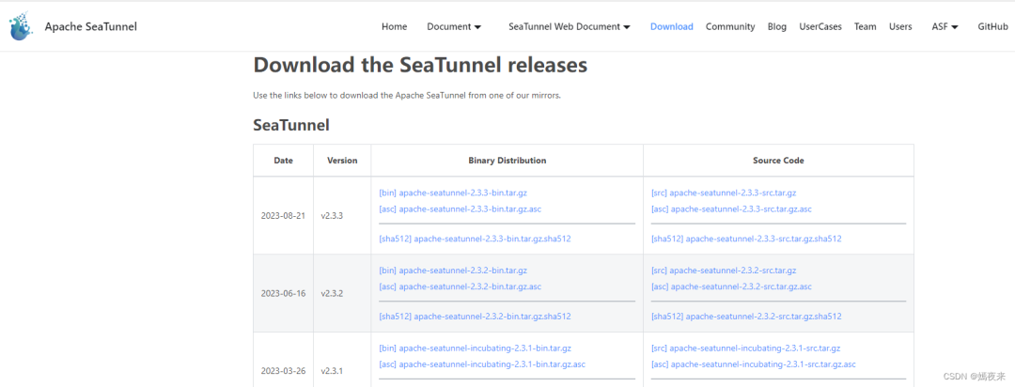Open the 2.3.3 binary asc signature link
This screenshot has width=1015, height=387.
(x=460, y=209)
